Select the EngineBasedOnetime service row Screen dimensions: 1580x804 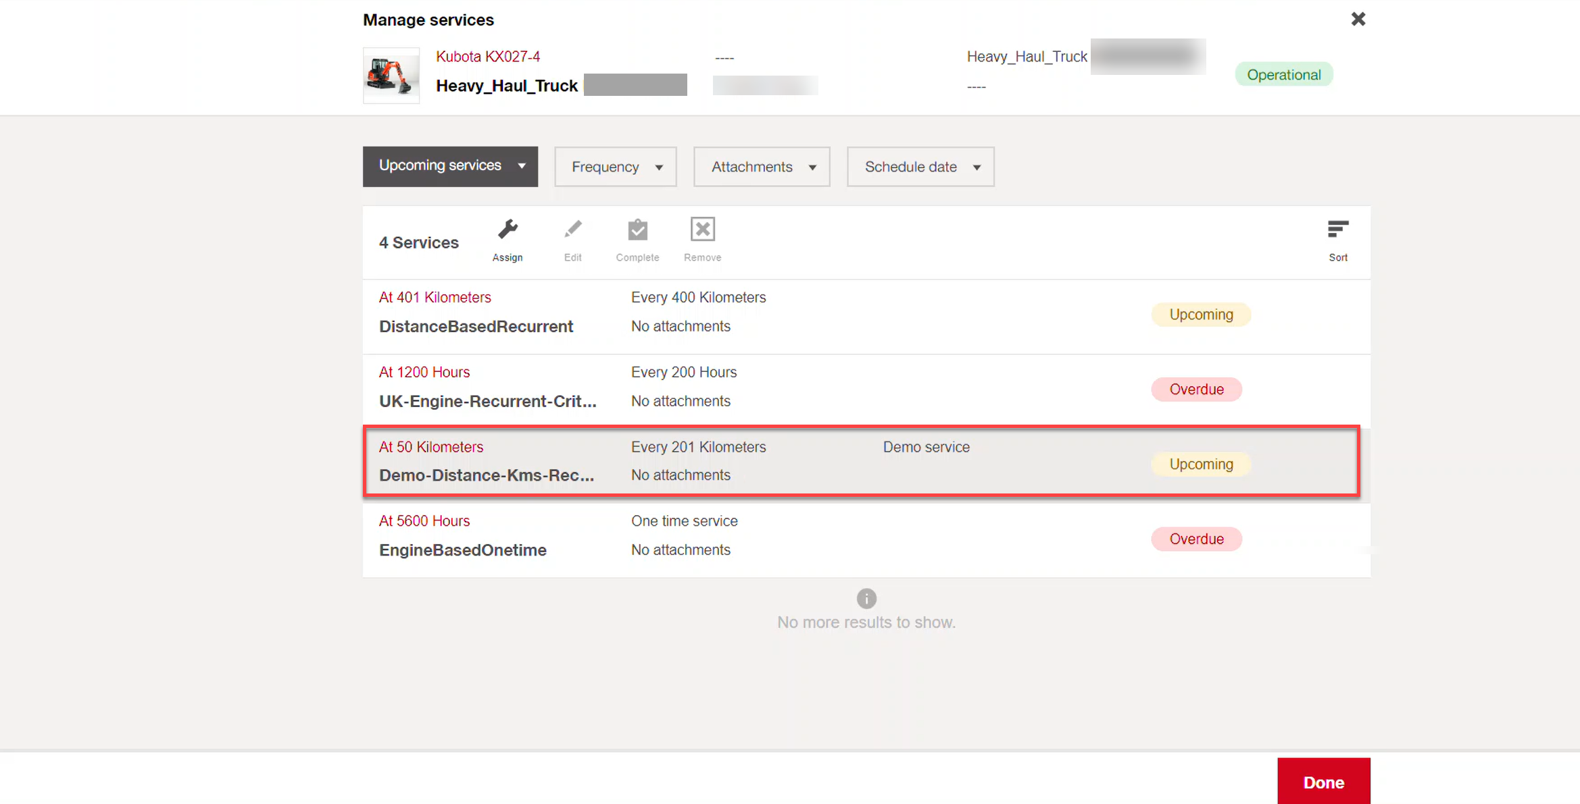click(462, 550)
